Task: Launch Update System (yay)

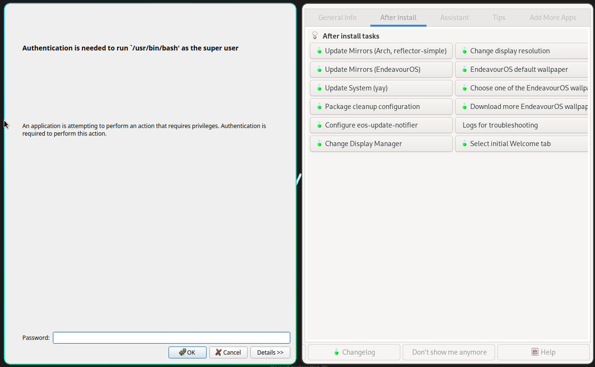Action: point(381,88)
